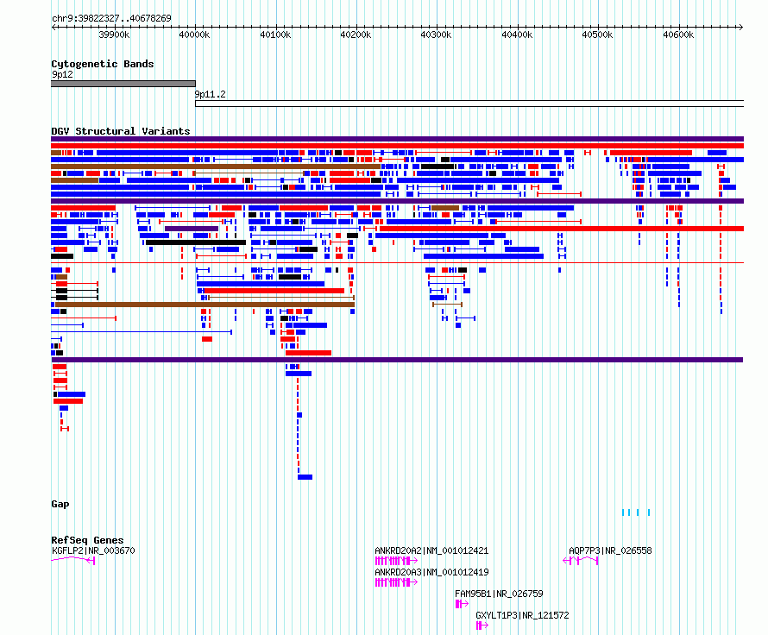768x635 pixels.
Task: Select the AQP7P3 gene glyph
Action: point(581,561)
